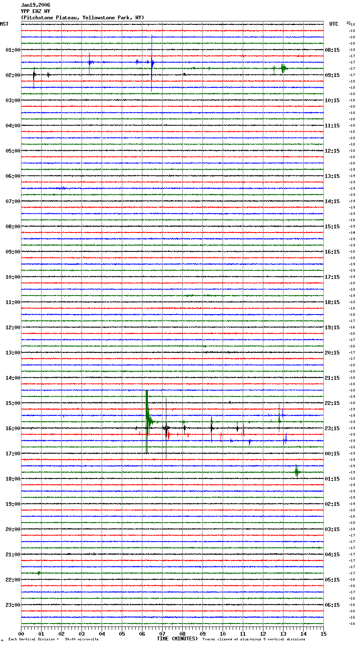Click the 12:00 MST time label
Screen dimensions: 357x645
pyautogui.click(x=13, y=328)
